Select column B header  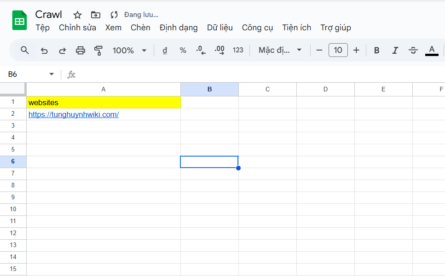210,90
